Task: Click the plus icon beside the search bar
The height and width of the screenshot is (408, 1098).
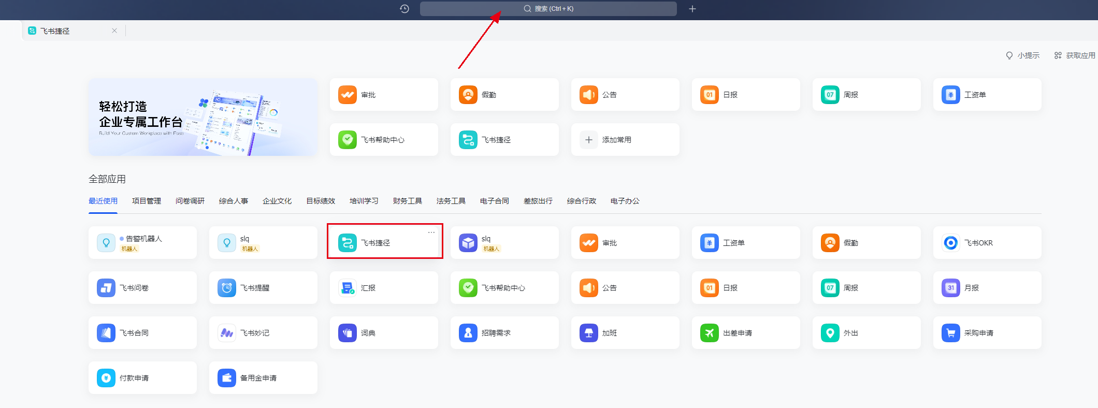Action: [x=692, y=9]
